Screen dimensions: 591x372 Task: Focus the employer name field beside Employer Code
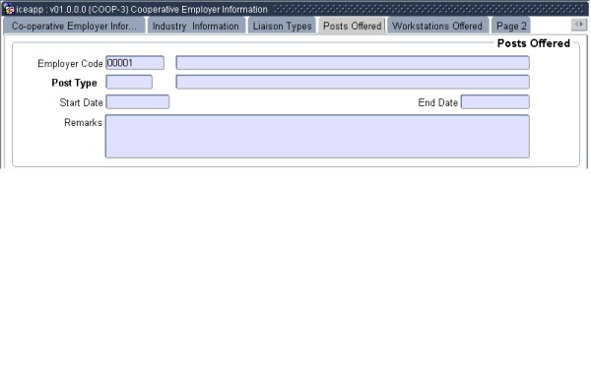coord(353,63)
